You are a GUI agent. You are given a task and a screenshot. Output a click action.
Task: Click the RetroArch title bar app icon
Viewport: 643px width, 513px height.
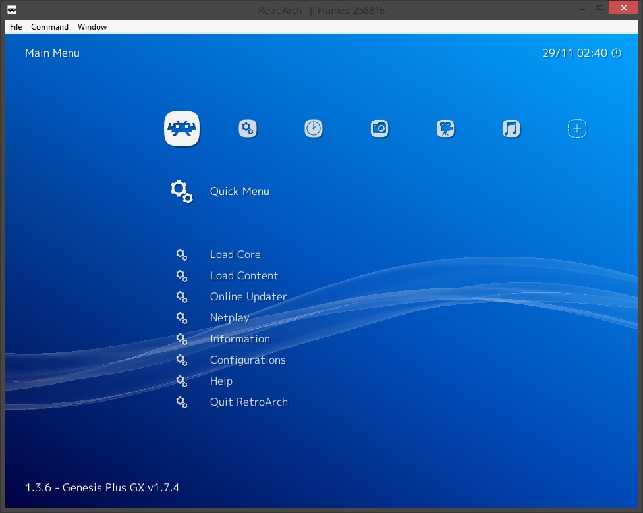(x=12, y=10)
